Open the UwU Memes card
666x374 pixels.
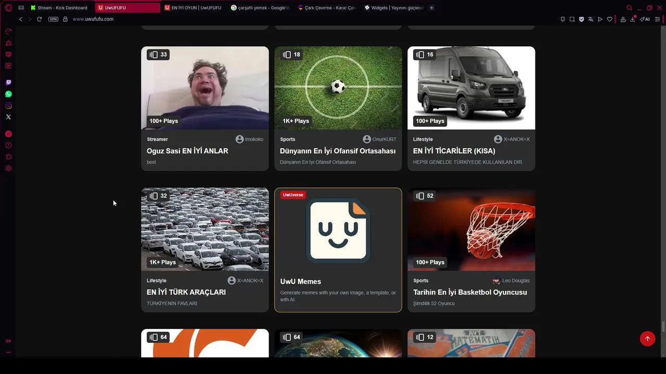[x=338, y=250]
